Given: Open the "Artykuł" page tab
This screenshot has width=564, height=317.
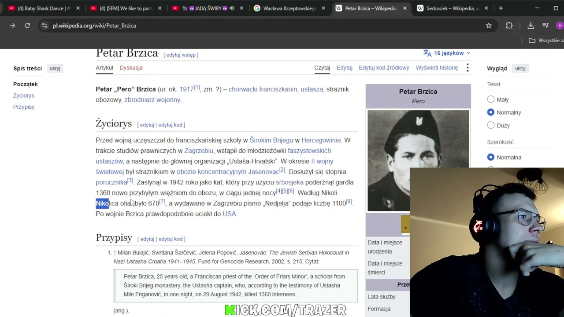Looking at the screenshot, I should [x=104, y=68].
